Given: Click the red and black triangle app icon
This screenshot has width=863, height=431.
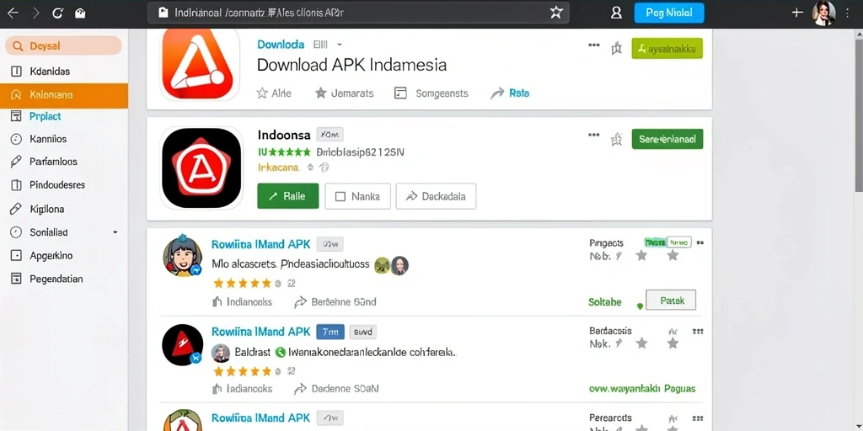Looking at the screenshot, I should 182,344.
